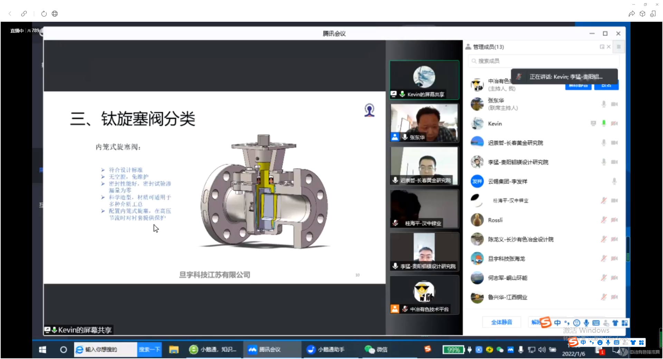This screenshot has width=663, height=359.
Task: Toggle 张东华's camera in member list
Action: tap(614, 104)
